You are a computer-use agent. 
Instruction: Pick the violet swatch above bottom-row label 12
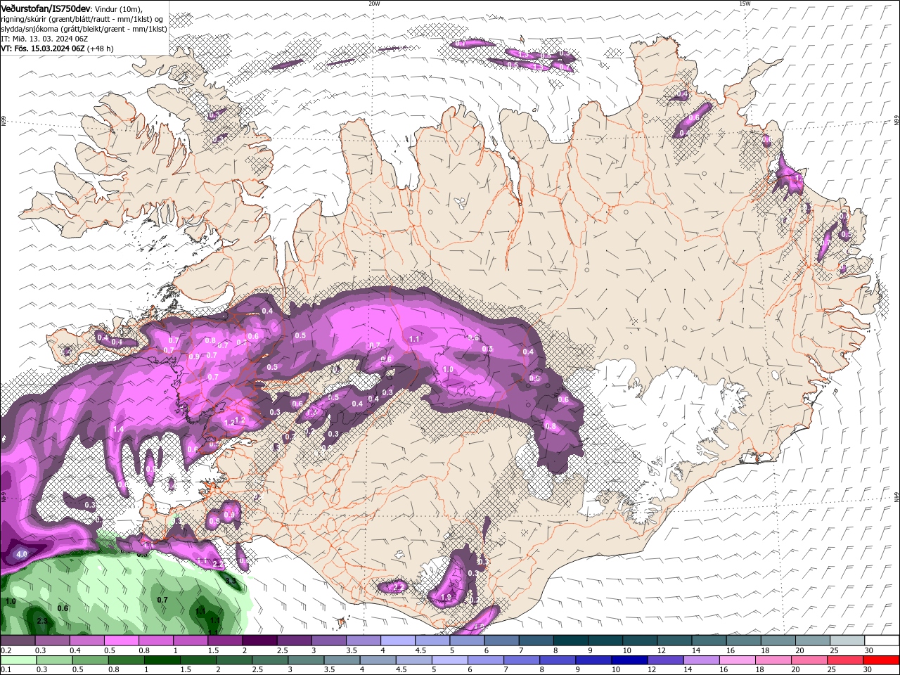click(x=665, y=660)
